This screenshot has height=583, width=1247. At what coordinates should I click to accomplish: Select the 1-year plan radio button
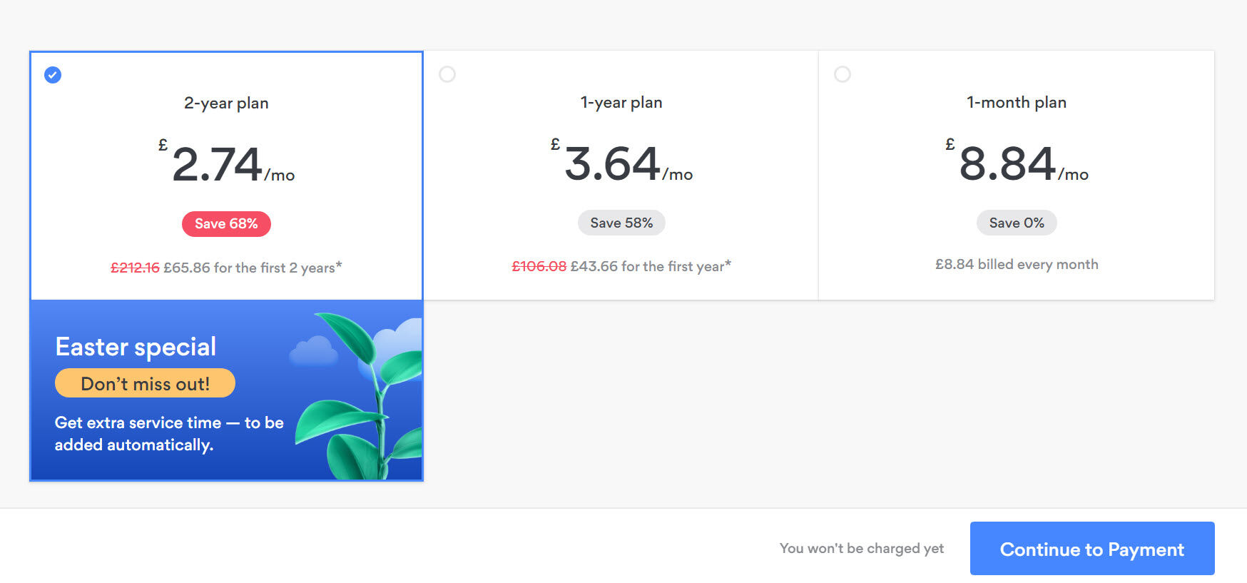[447, 74]
